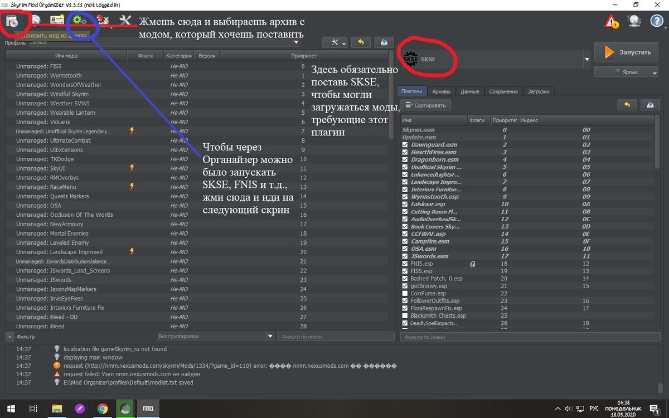669x418 pixels.
Task: Click the flag icon next to FNIS.esp
Action: pyautogui.click(x=472, y=264)
